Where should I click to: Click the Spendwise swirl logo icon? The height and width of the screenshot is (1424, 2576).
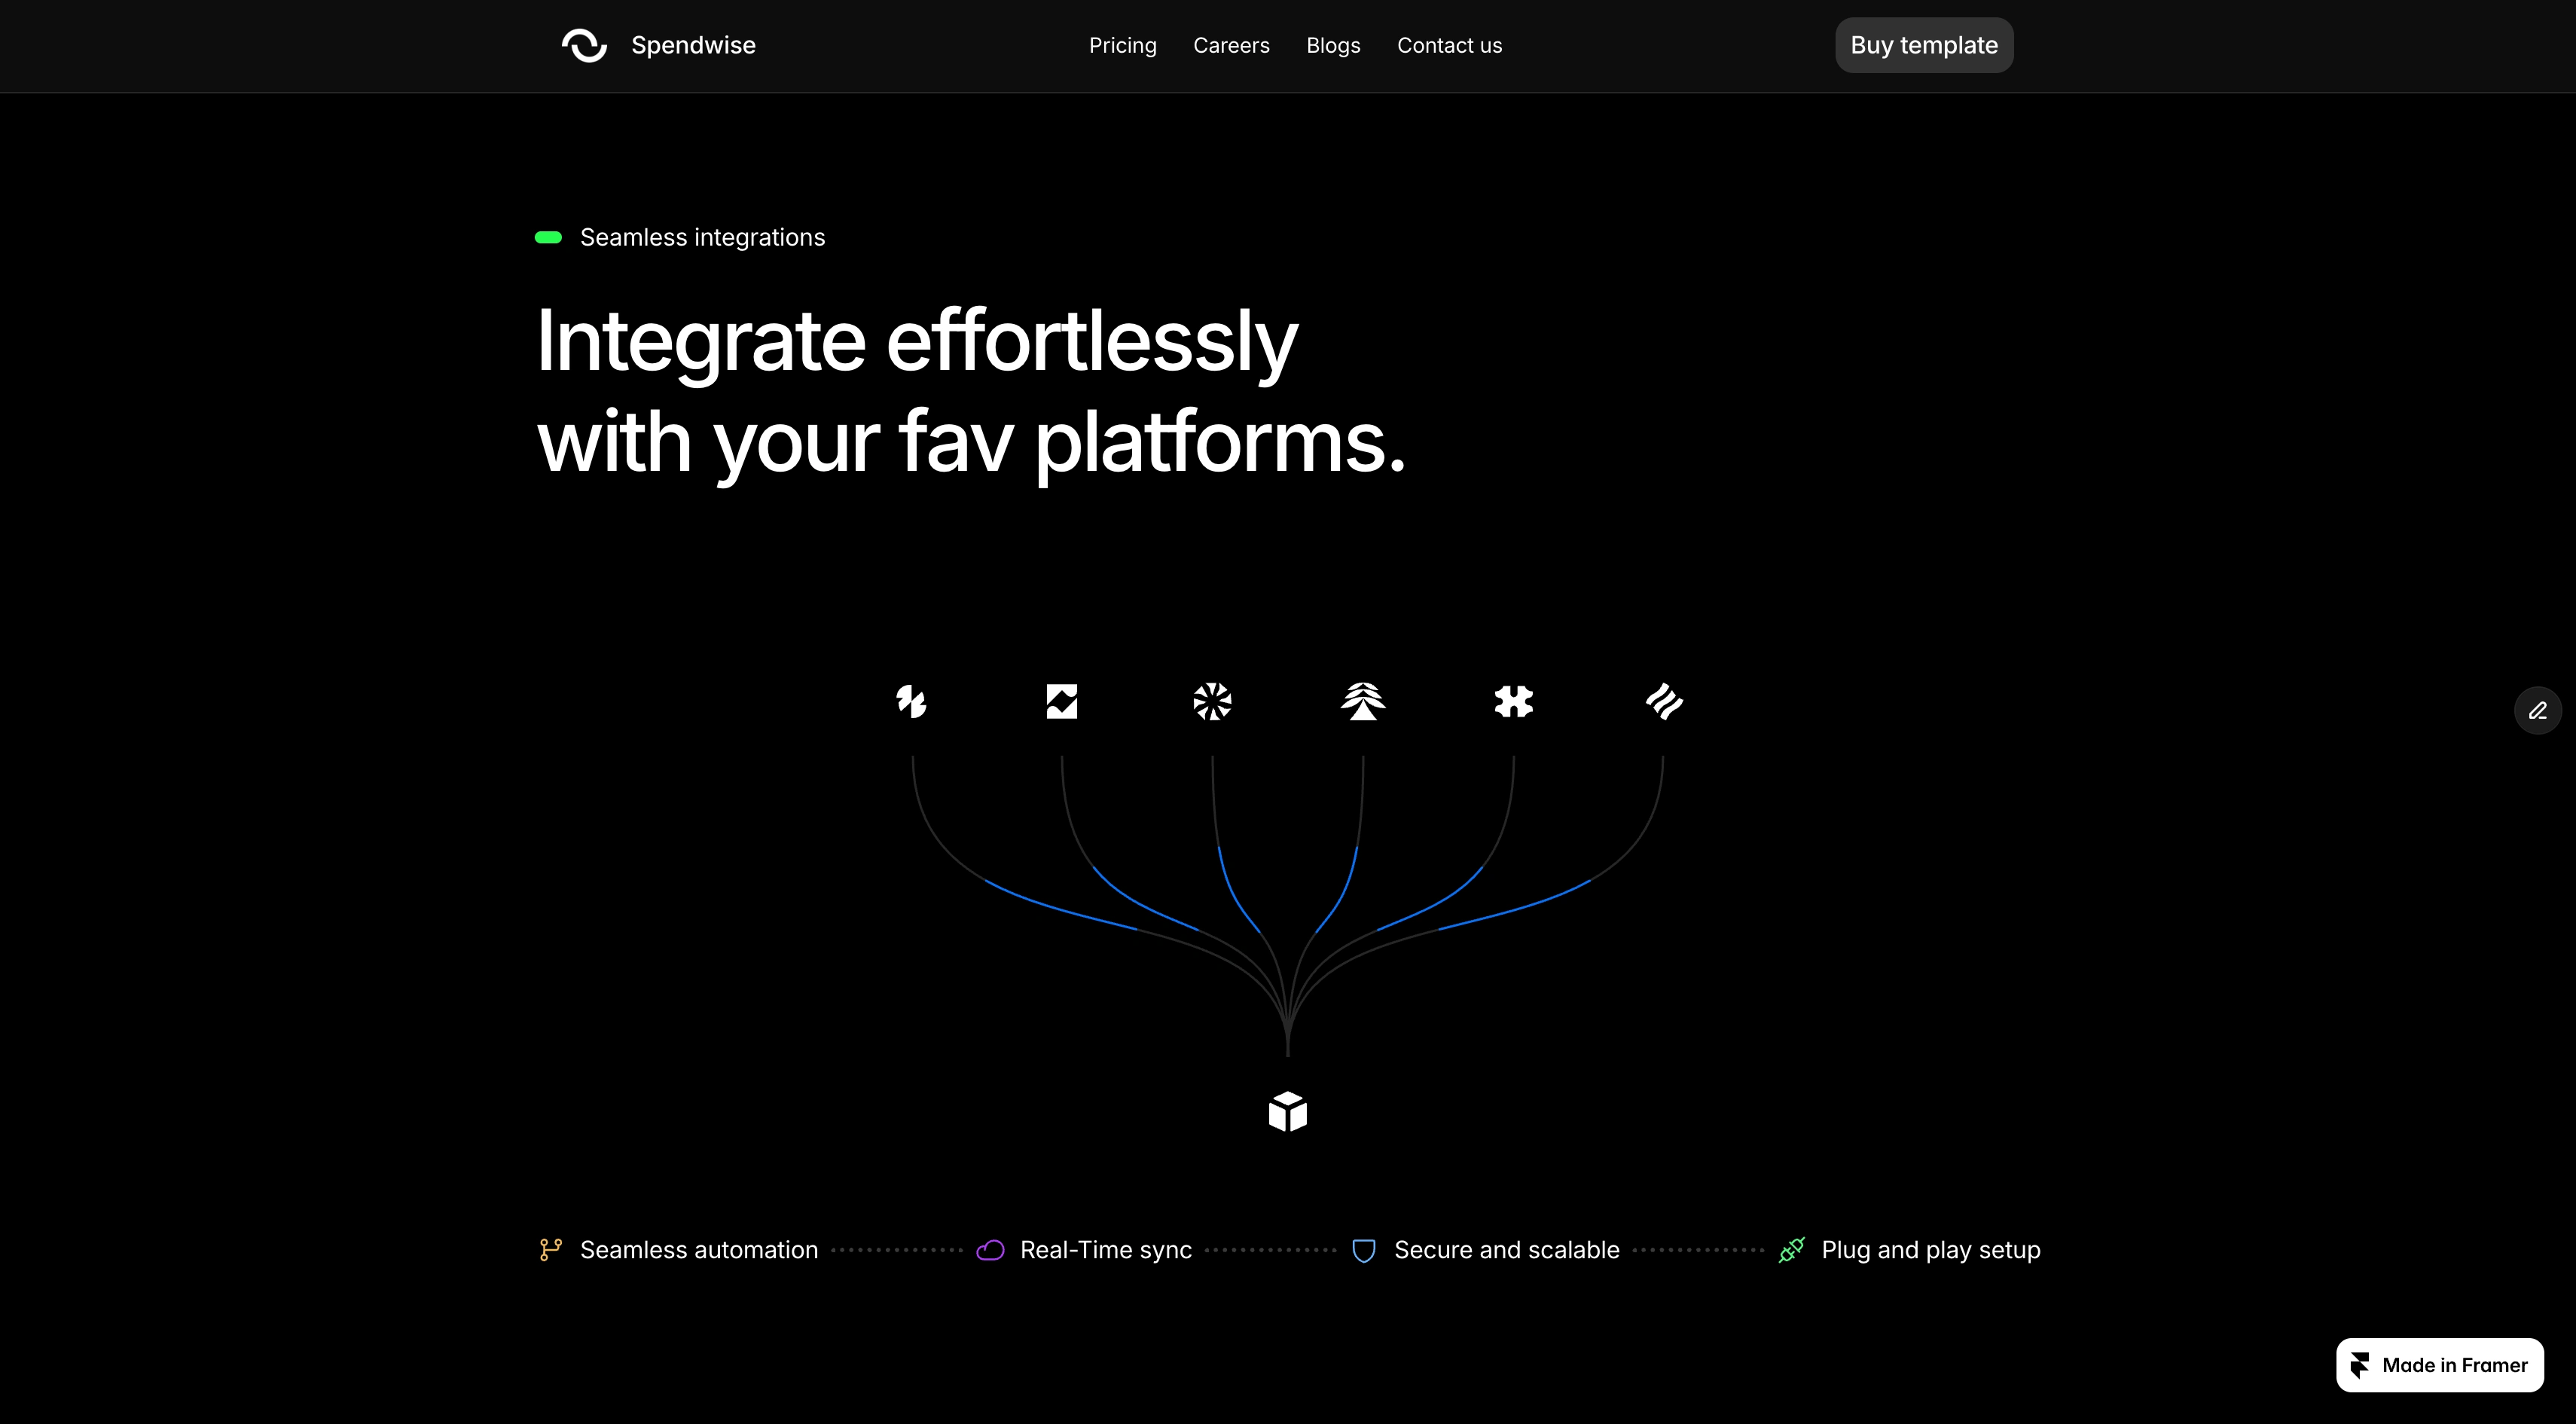[x=584, y=45]
